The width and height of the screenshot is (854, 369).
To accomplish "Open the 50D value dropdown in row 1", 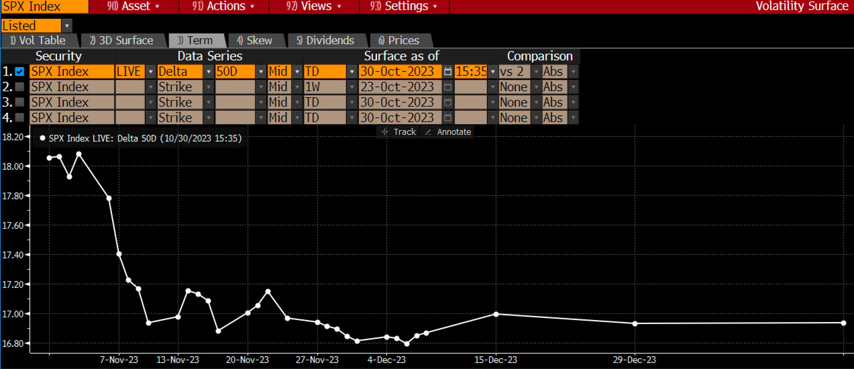I will click(x=261, y=71).
